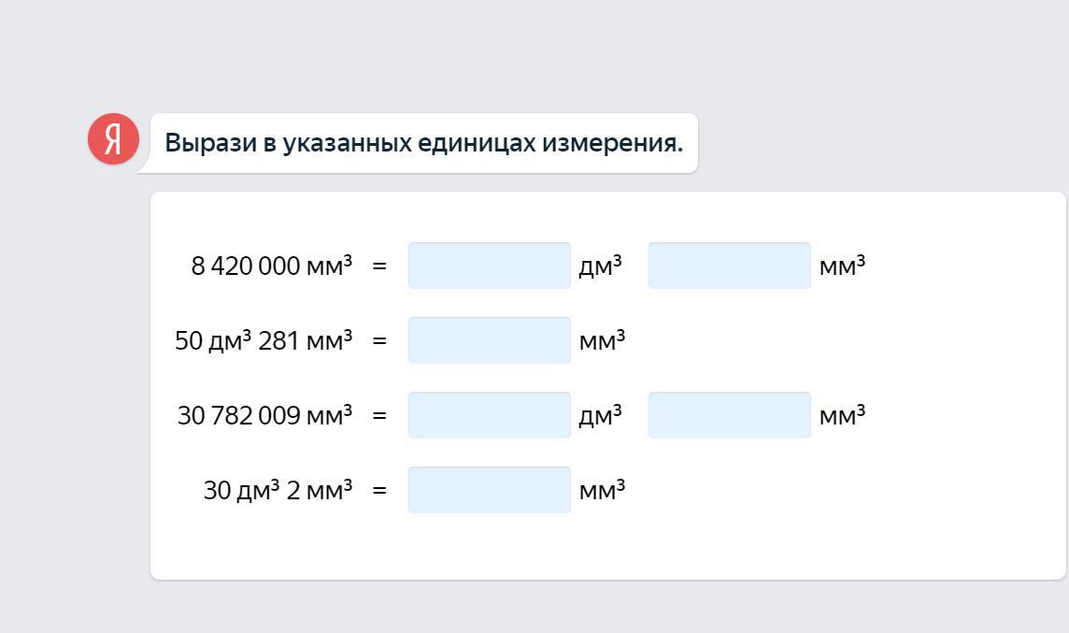Click the answer field for 30 дм³ 2 мм³

click(x=489, y=490)
